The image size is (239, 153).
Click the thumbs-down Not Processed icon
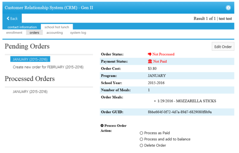click(x=149, y=54)
